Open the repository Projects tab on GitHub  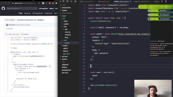[48, 13]
